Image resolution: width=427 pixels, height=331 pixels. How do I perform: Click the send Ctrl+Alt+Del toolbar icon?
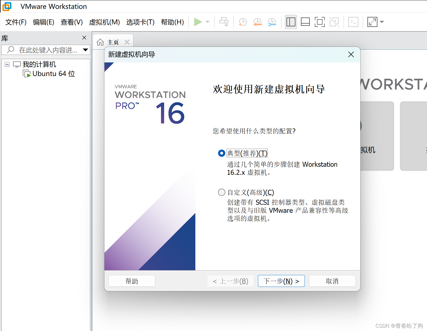click(x=224, y=22)
